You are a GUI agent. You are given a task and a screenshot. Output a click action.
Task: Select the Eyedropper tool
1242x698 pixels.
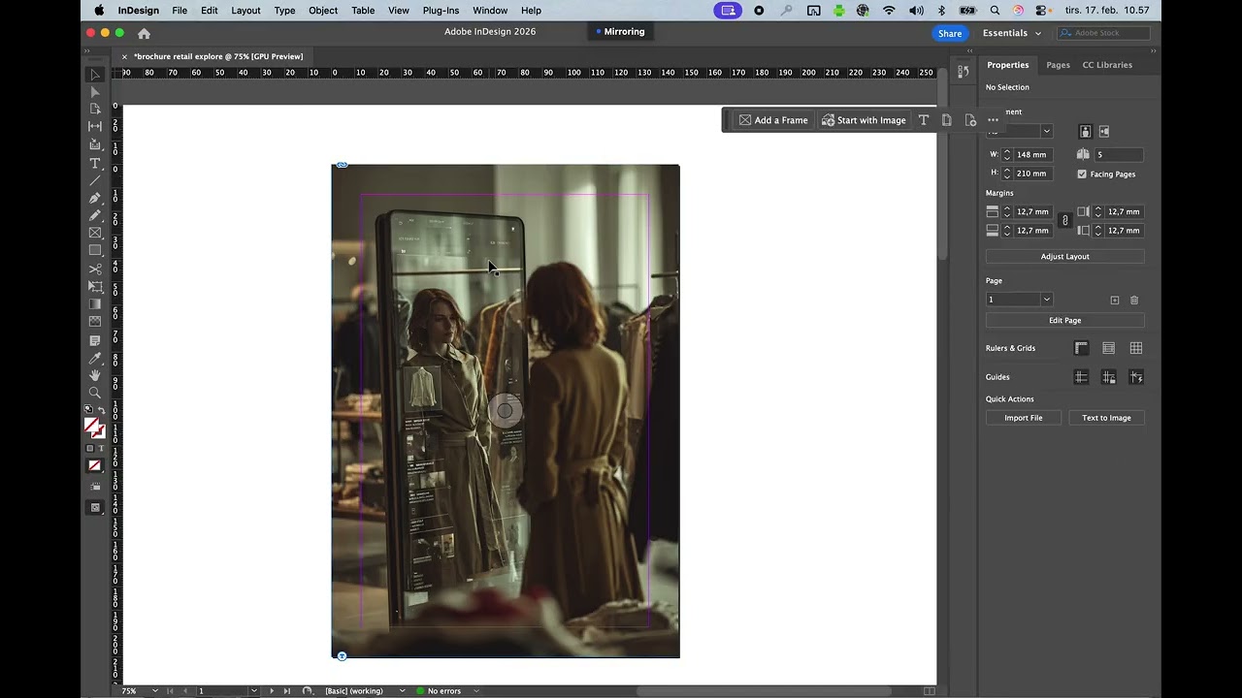pyautogui.click(x=95, y=359)
